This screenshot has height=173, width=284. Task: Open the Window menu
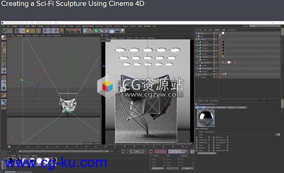tap(147, 26)
